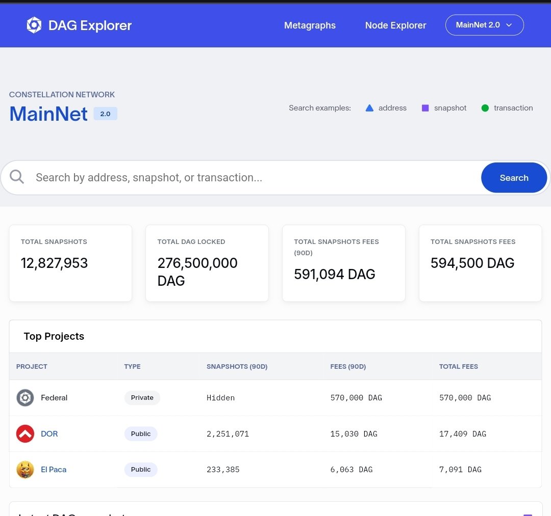Click the DAG Explorer logo icon

pyautogui.click(x=34, y=25)
